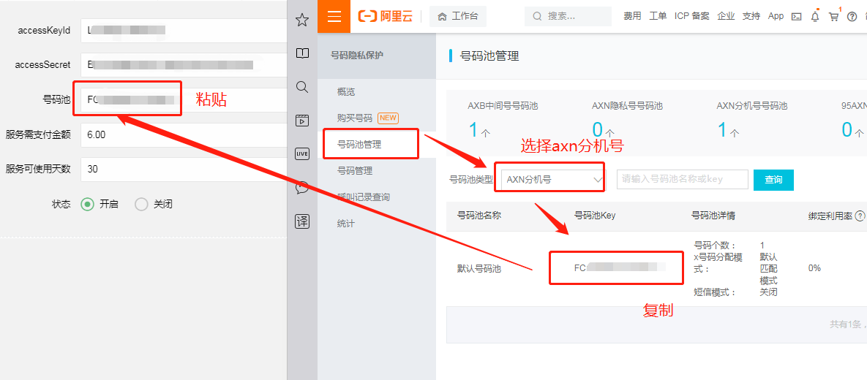Click the open book sidebar icon
The height and width of the screenshot is (380, 867).
point(302,53)
